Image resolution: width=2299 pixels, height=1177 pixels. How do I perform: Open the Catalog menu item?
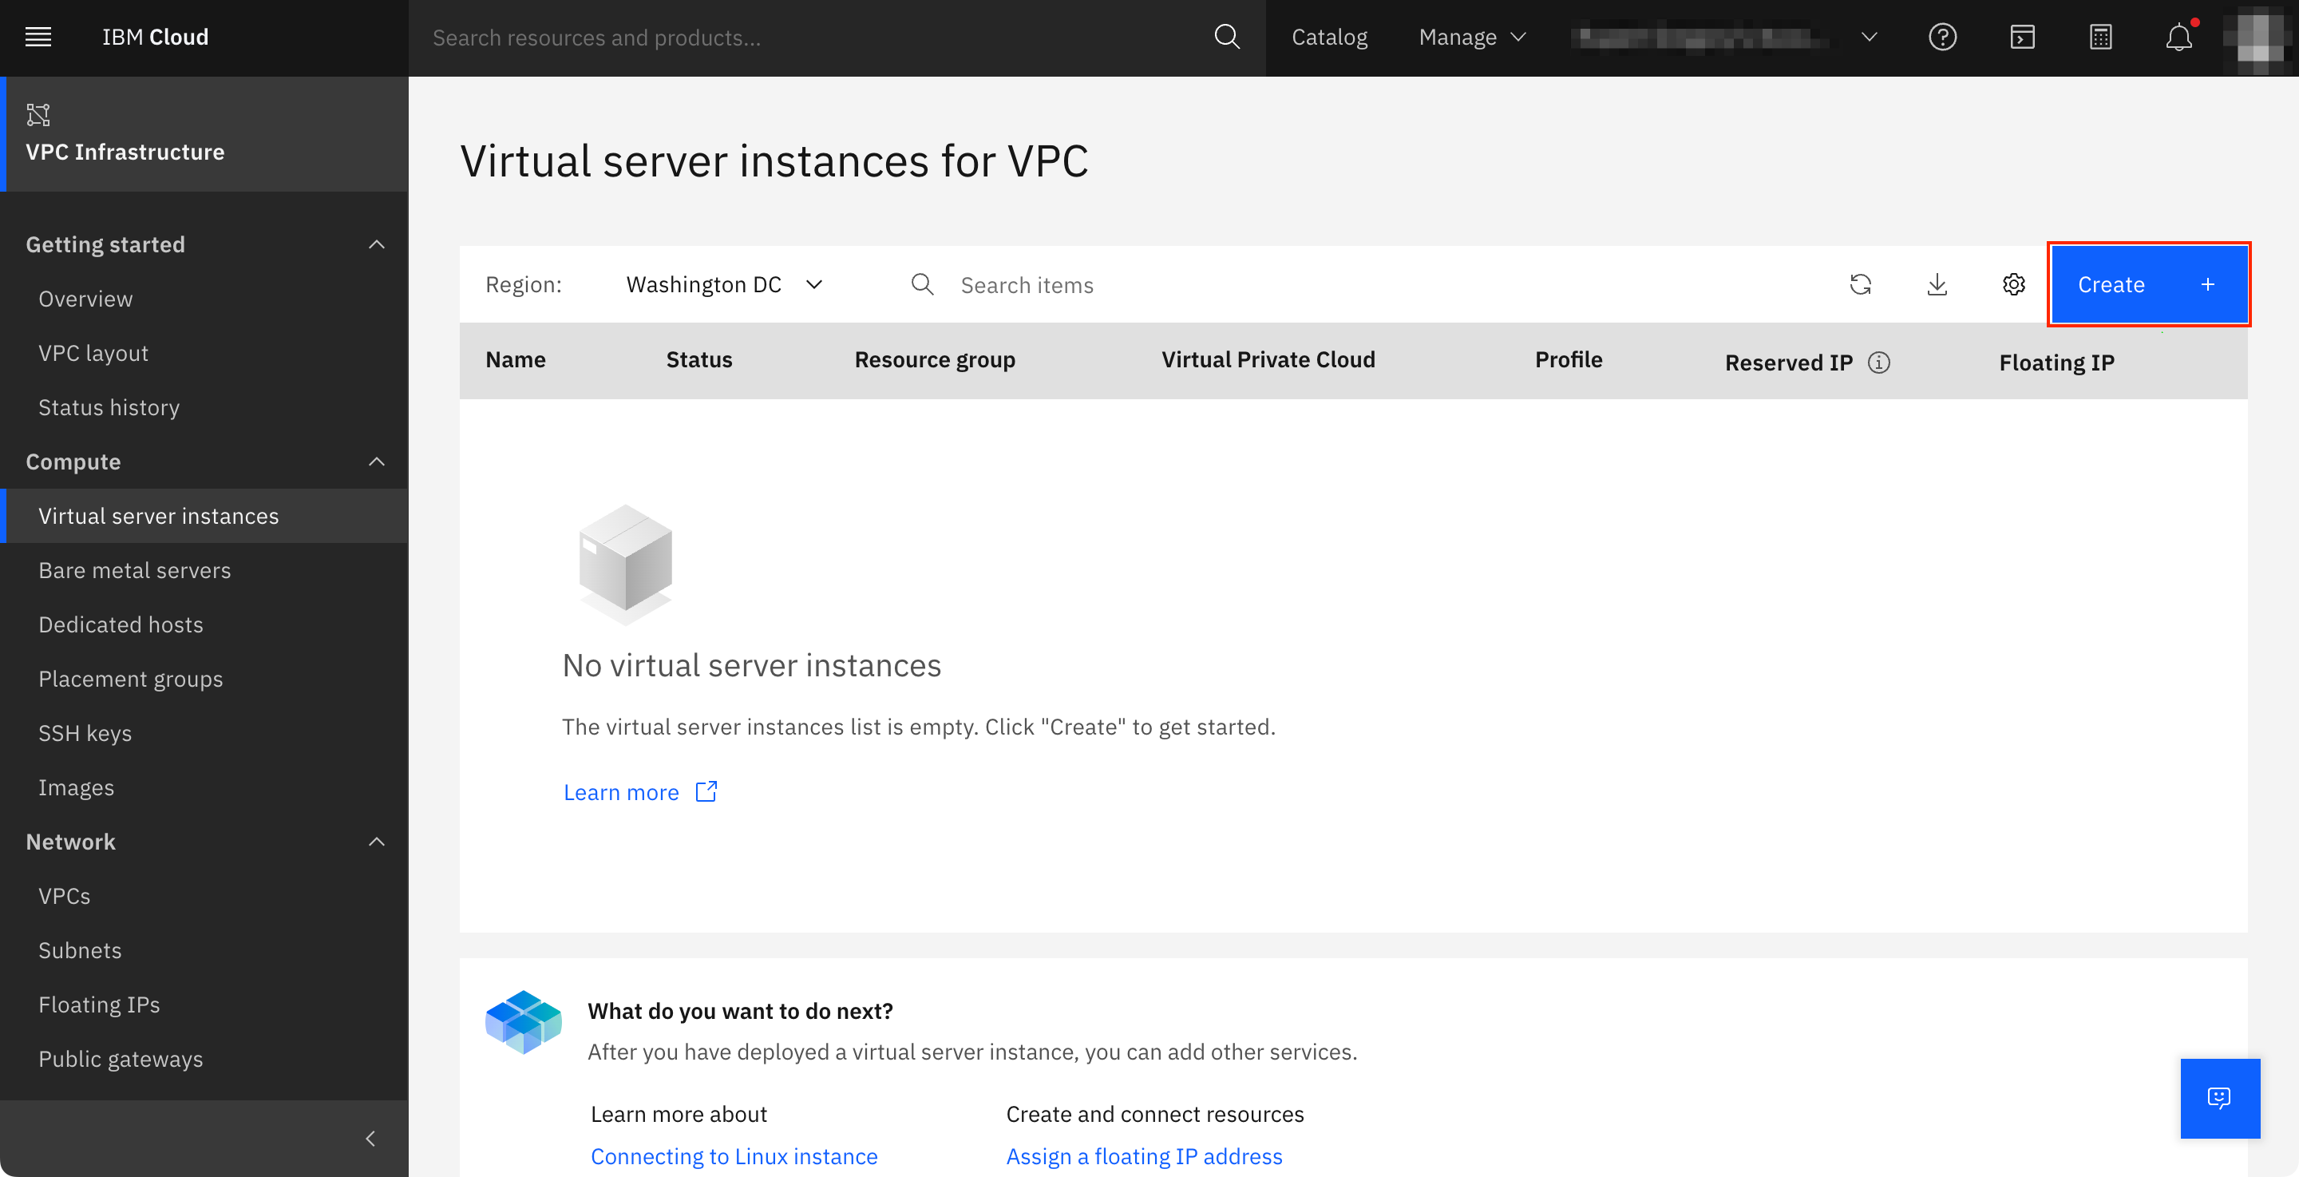pos(1329,37)
